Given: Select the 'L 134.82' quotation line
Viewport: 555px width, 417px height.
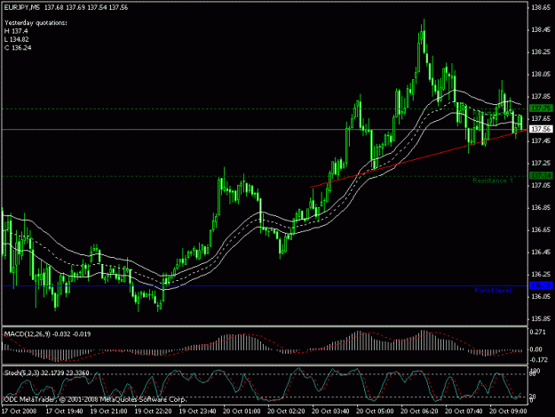Looking at the screenshot, I should click(17, 39).
